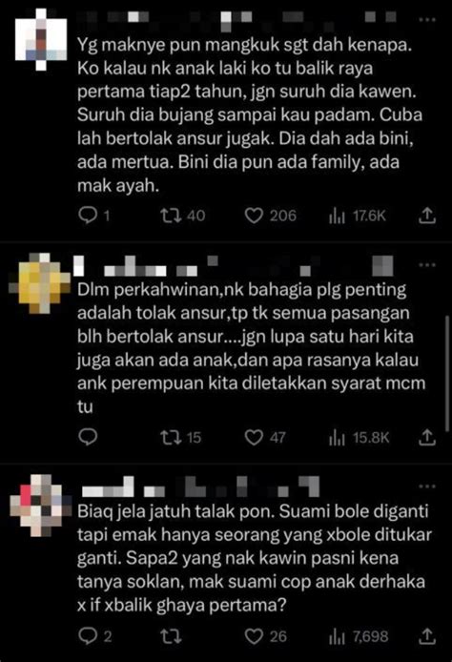
Task: Open more options on the third tweet
Action: coord(427,486)
